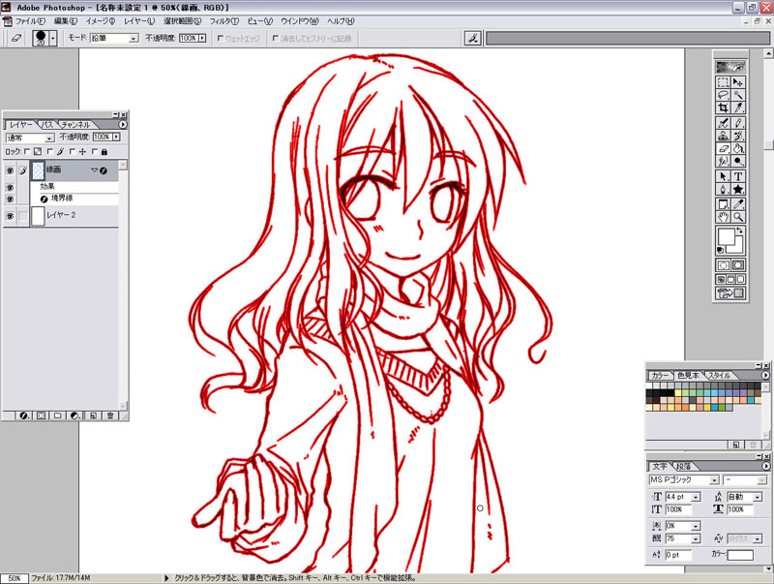The height and width of the screenshot is (584, 774).
Task: Open the フィルタ menu
Action: (224, 21)
